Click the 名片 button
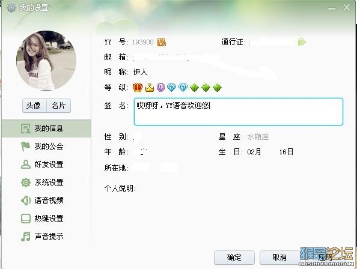The height and width of the screenshot is (269, 357). click(58, 106)
